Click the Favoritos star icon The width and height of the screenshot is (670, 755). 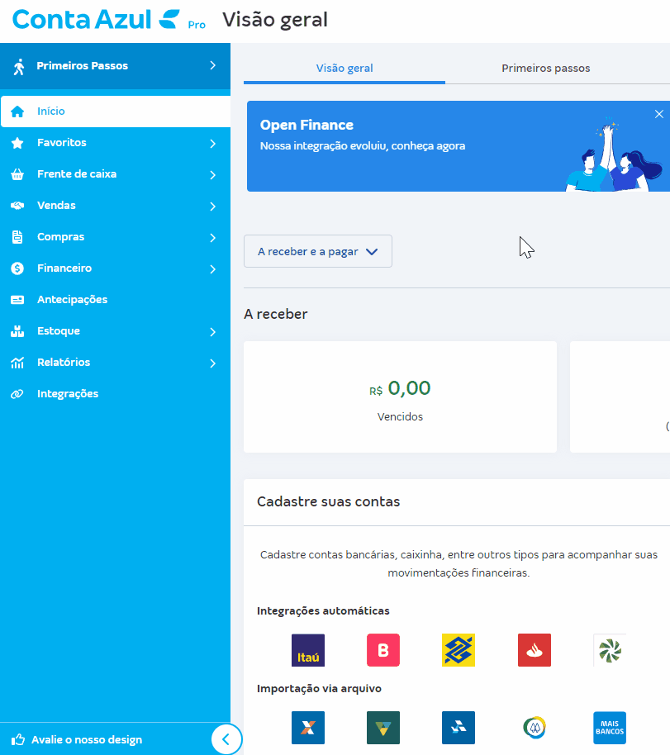(17, 143)
